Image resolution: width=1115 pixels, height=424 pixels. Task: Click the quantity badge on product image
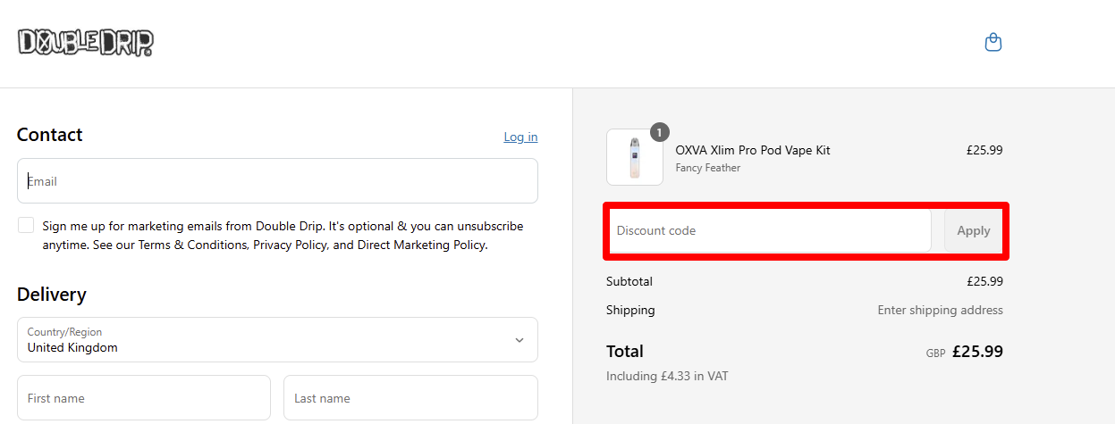tap(660, 132)
